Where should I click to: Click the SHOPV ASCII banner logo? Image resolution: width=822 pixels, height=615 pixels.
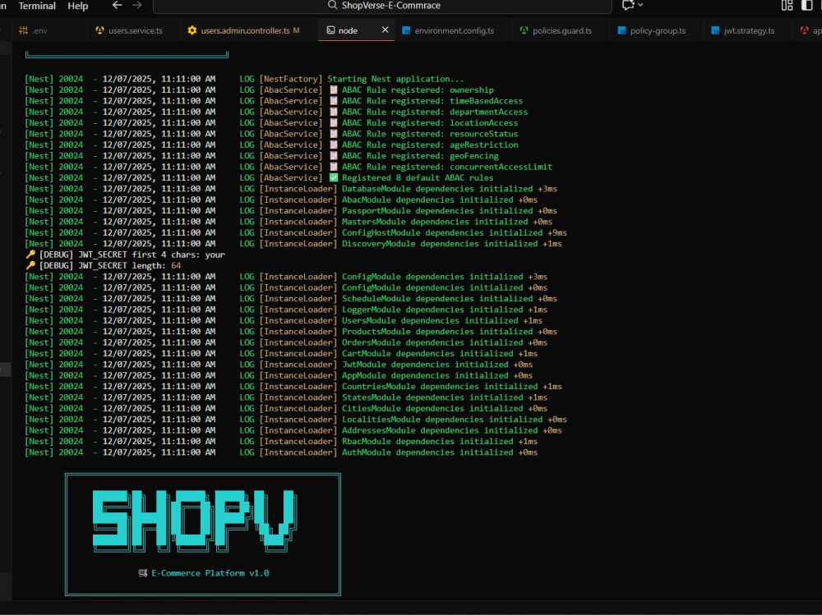pos(195,521)
